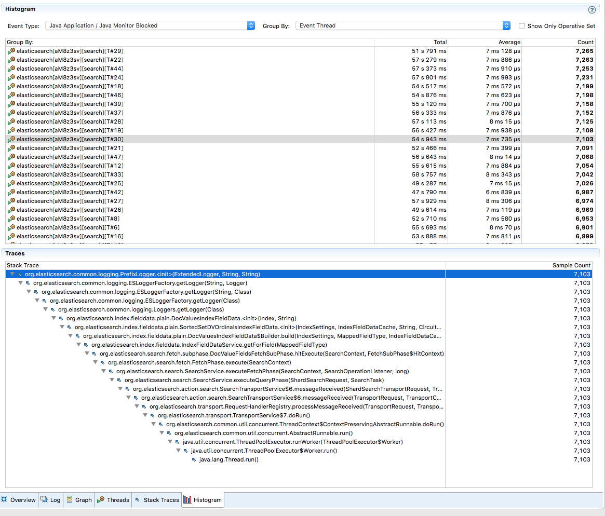The height and width of the screenshot is (516, 605).
Task: Click thread icon for search T#22
Action: (x=11, y=60)
